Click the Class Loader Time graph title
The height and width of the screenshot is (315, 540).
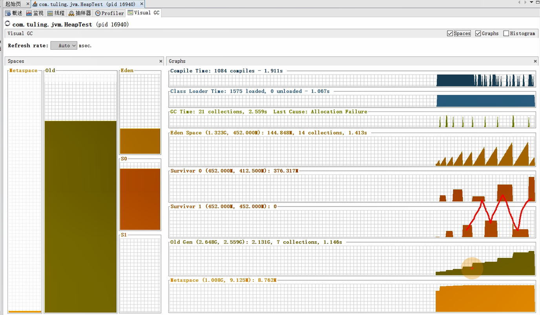point(250,91)
